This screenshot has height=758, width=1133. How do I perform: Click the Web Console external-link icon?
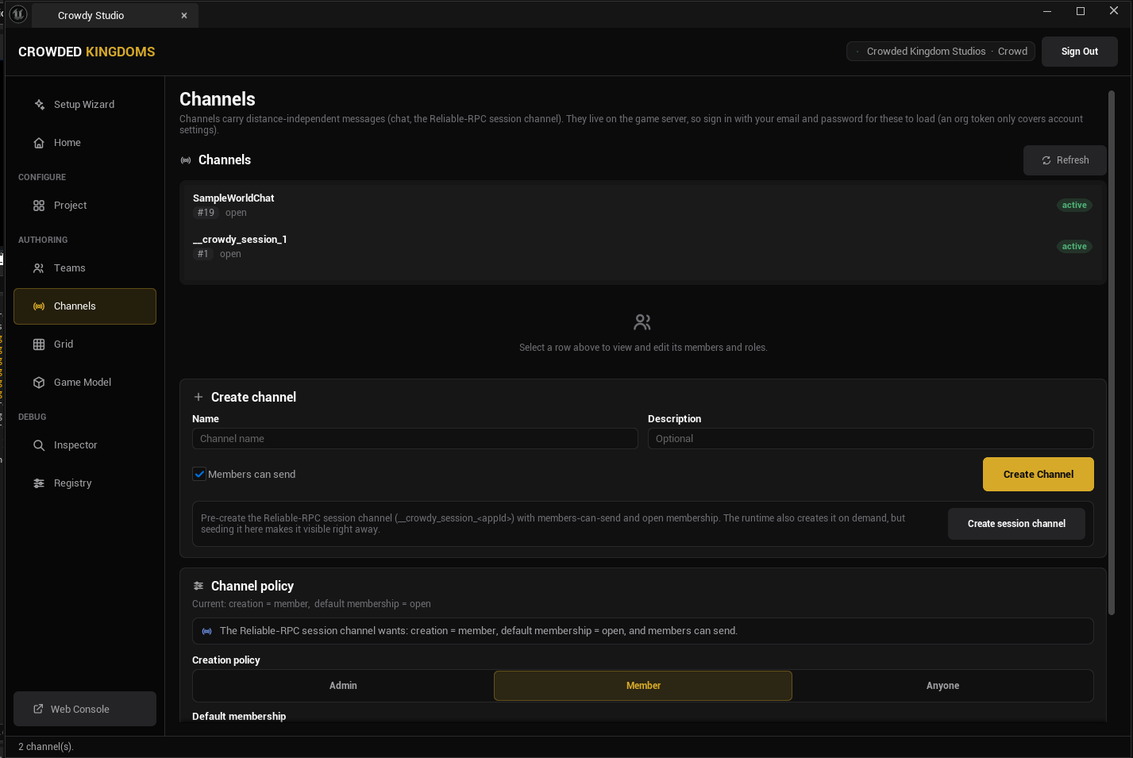[38, 709]
